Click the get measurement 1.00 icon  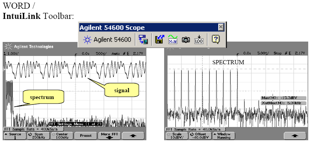click(x=199, y=40)
